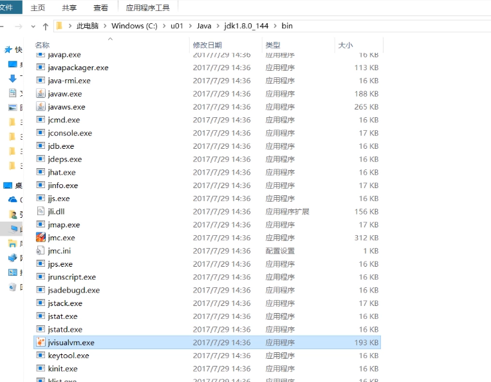Click the blue downloads arrow in sidebar
Image resolution: width=491 pixels, height=382 pixels.
click(12, 79)
